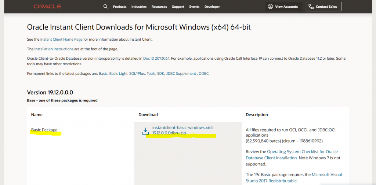Open the Support menu
The width and height of the screenshot is (376, 185).
(x=178, y=7)
